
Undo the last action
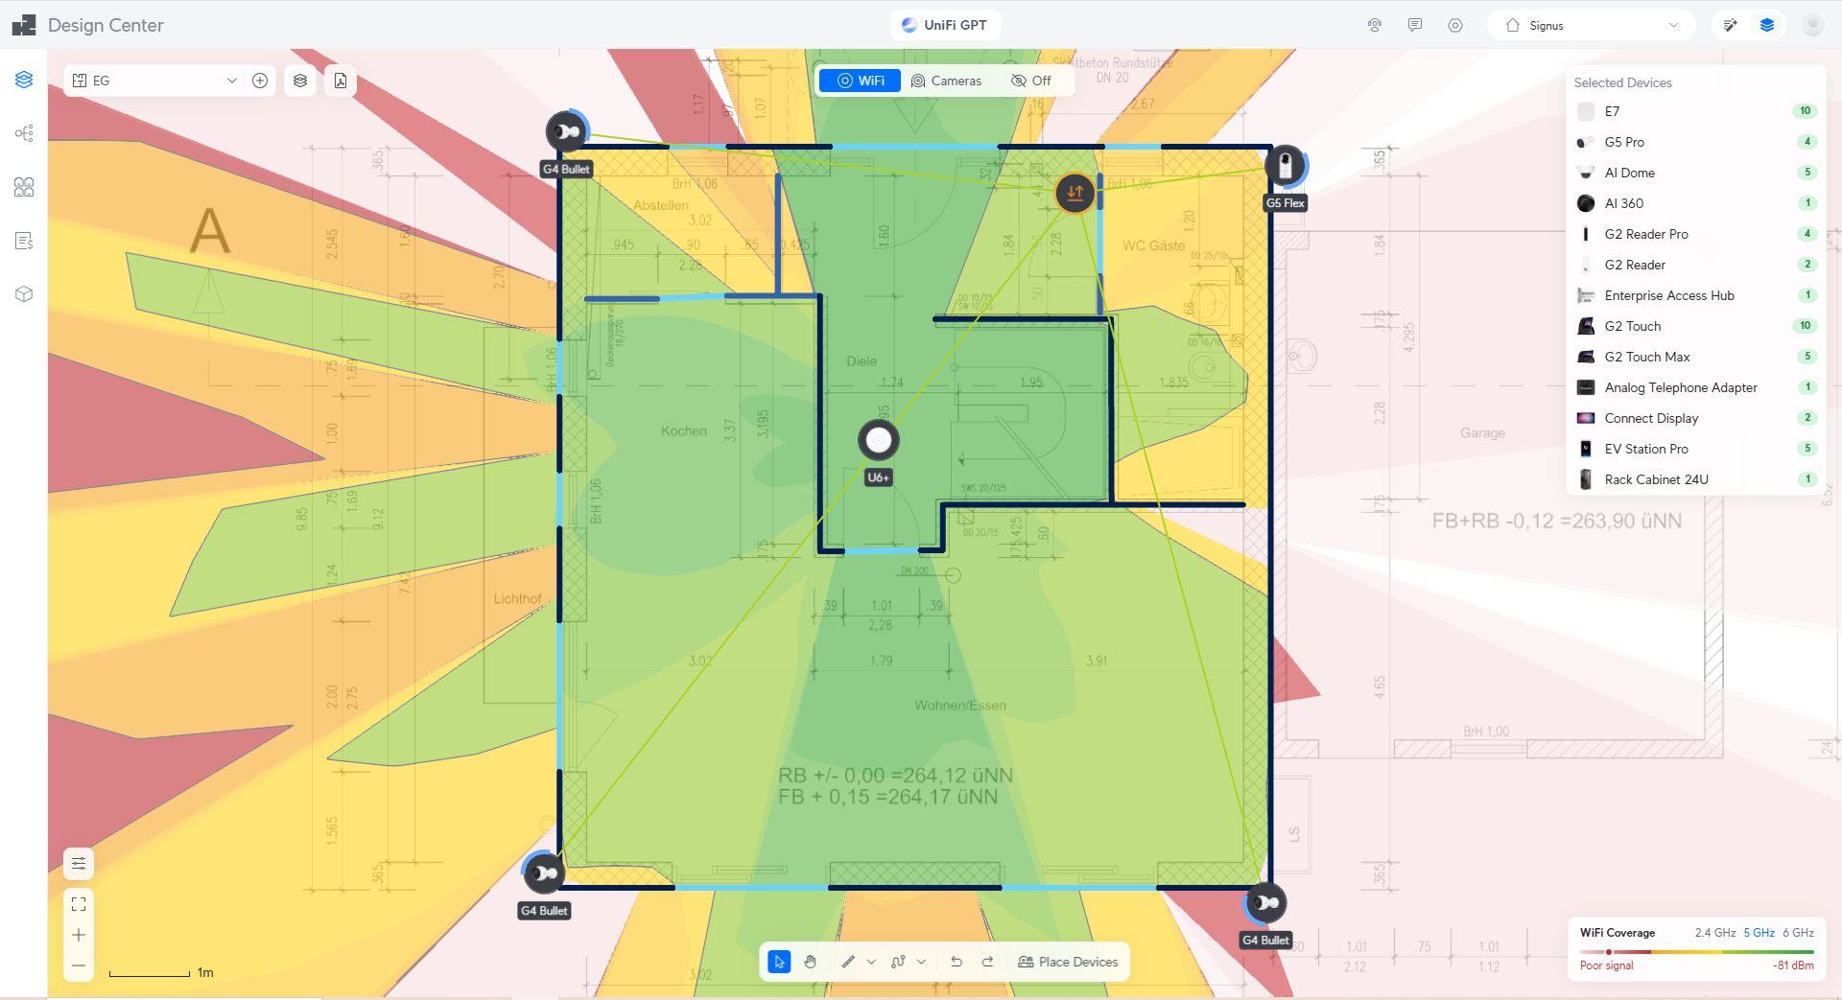[956, 962]
